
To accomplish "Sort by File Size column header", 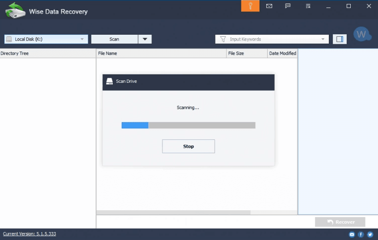I will pyautogui.click(x=247, y=54).
